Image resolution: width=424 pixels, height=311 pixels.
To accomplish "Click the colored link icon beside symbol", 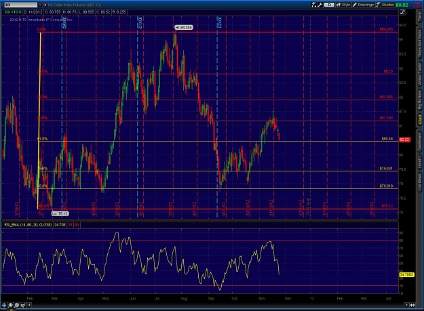I will pyautogui.click(x=45, y=5).
